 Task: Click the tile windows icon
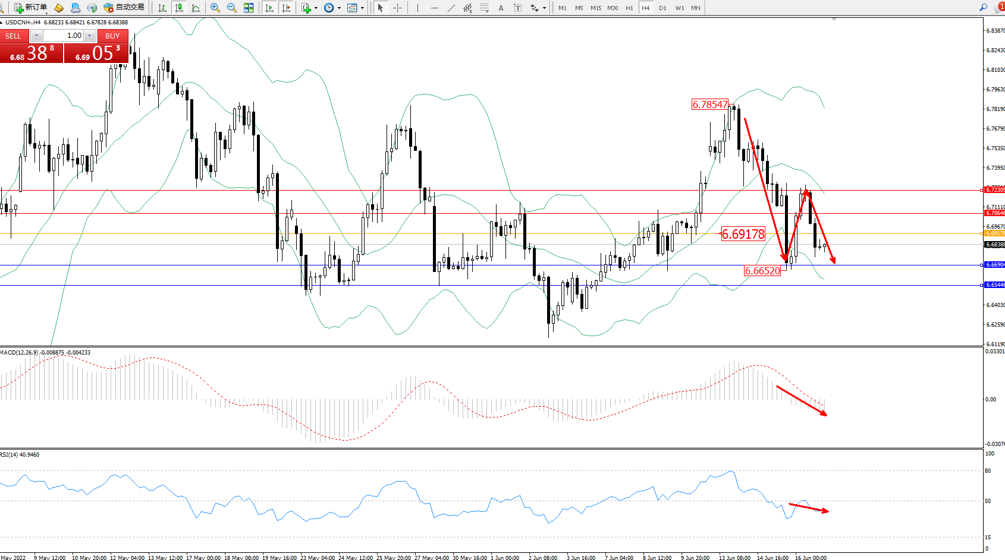pos(249,8)
